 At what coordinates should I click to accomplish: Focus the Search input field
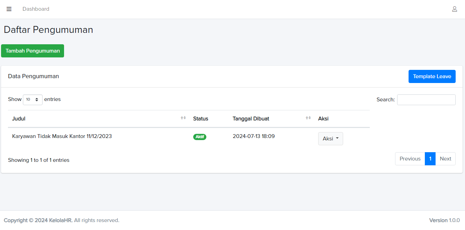click(426, 100)
